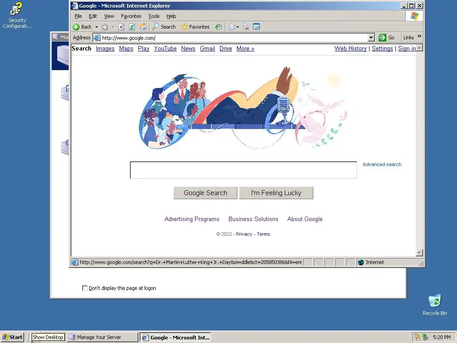Click the Go button

pos(386,38)
